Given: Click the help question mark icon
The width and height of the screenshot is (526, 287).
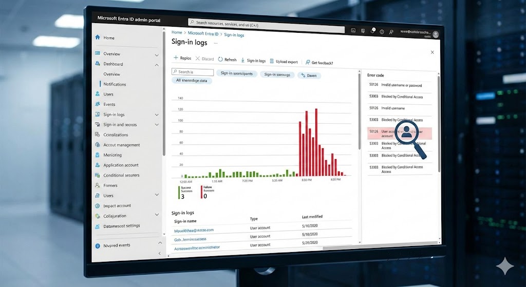Looking at the screenshot, I should [382, 31].
